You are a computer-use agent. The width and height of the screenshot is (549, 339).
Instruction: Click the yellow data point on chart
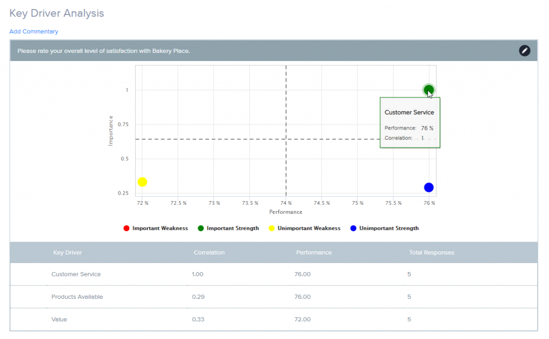click(142, 182)
